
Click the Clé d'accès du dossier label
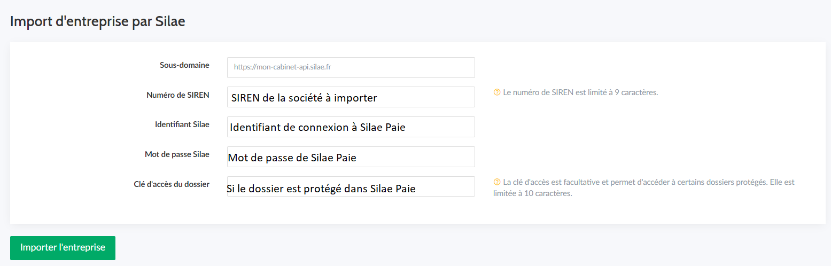tap(172, 184)
